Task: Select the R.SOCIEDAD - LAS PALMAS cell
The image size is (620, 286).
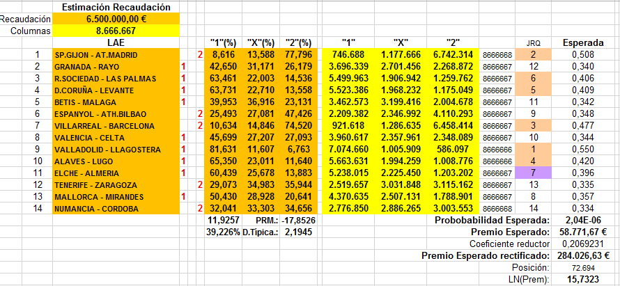Action: point(116,78)
